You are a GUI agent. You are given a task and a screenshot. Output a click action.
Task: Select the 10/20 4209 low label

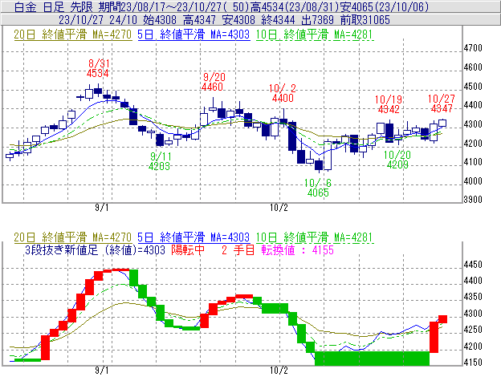(397, 160)
